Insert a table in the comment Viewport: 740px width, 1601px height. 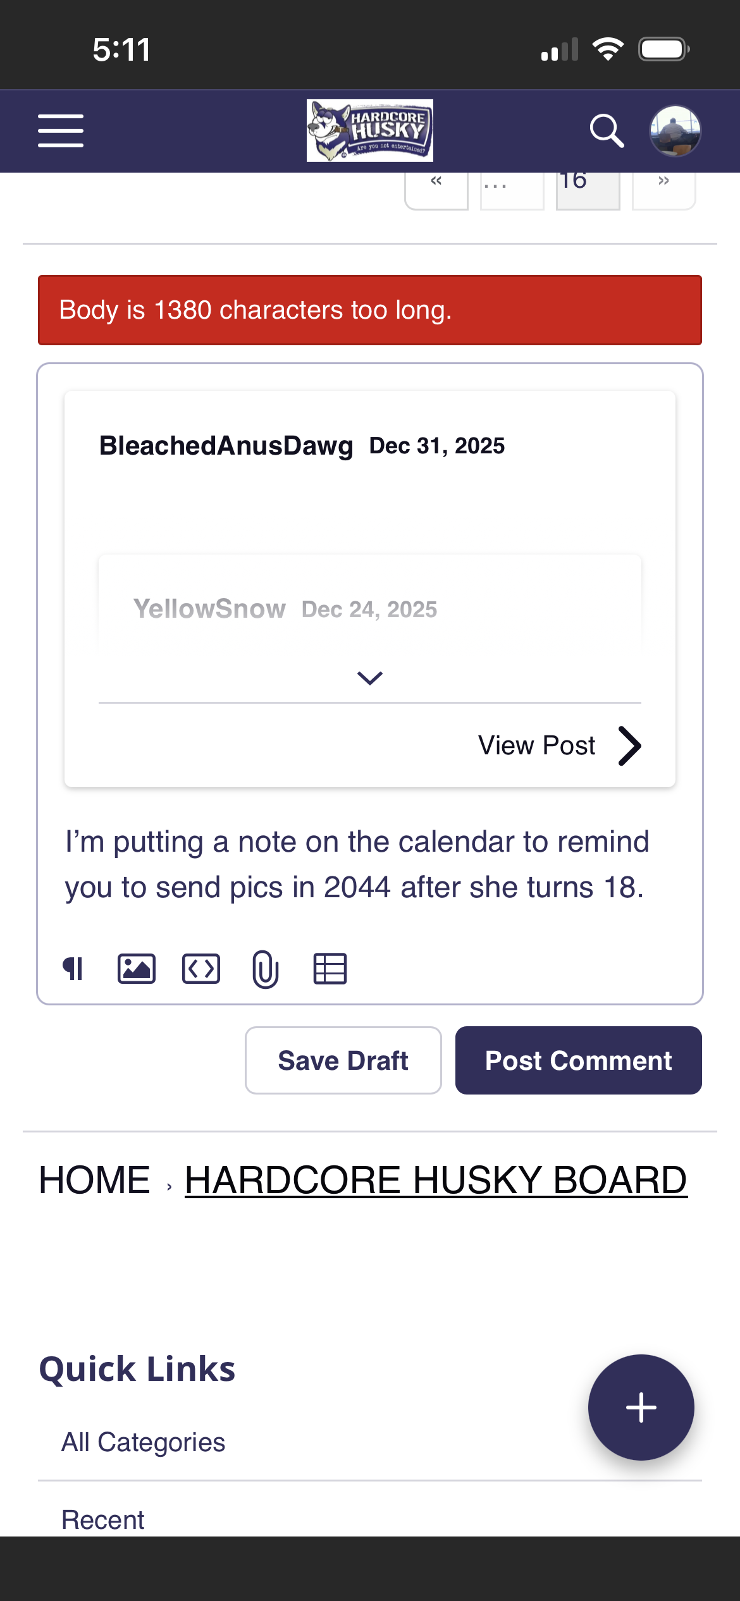(x=330, y=969)
